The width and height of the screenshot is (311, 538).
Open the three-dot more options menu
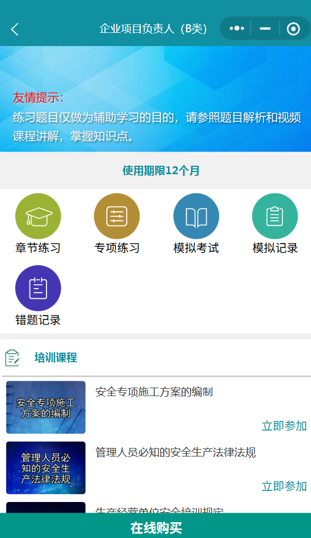237,29
